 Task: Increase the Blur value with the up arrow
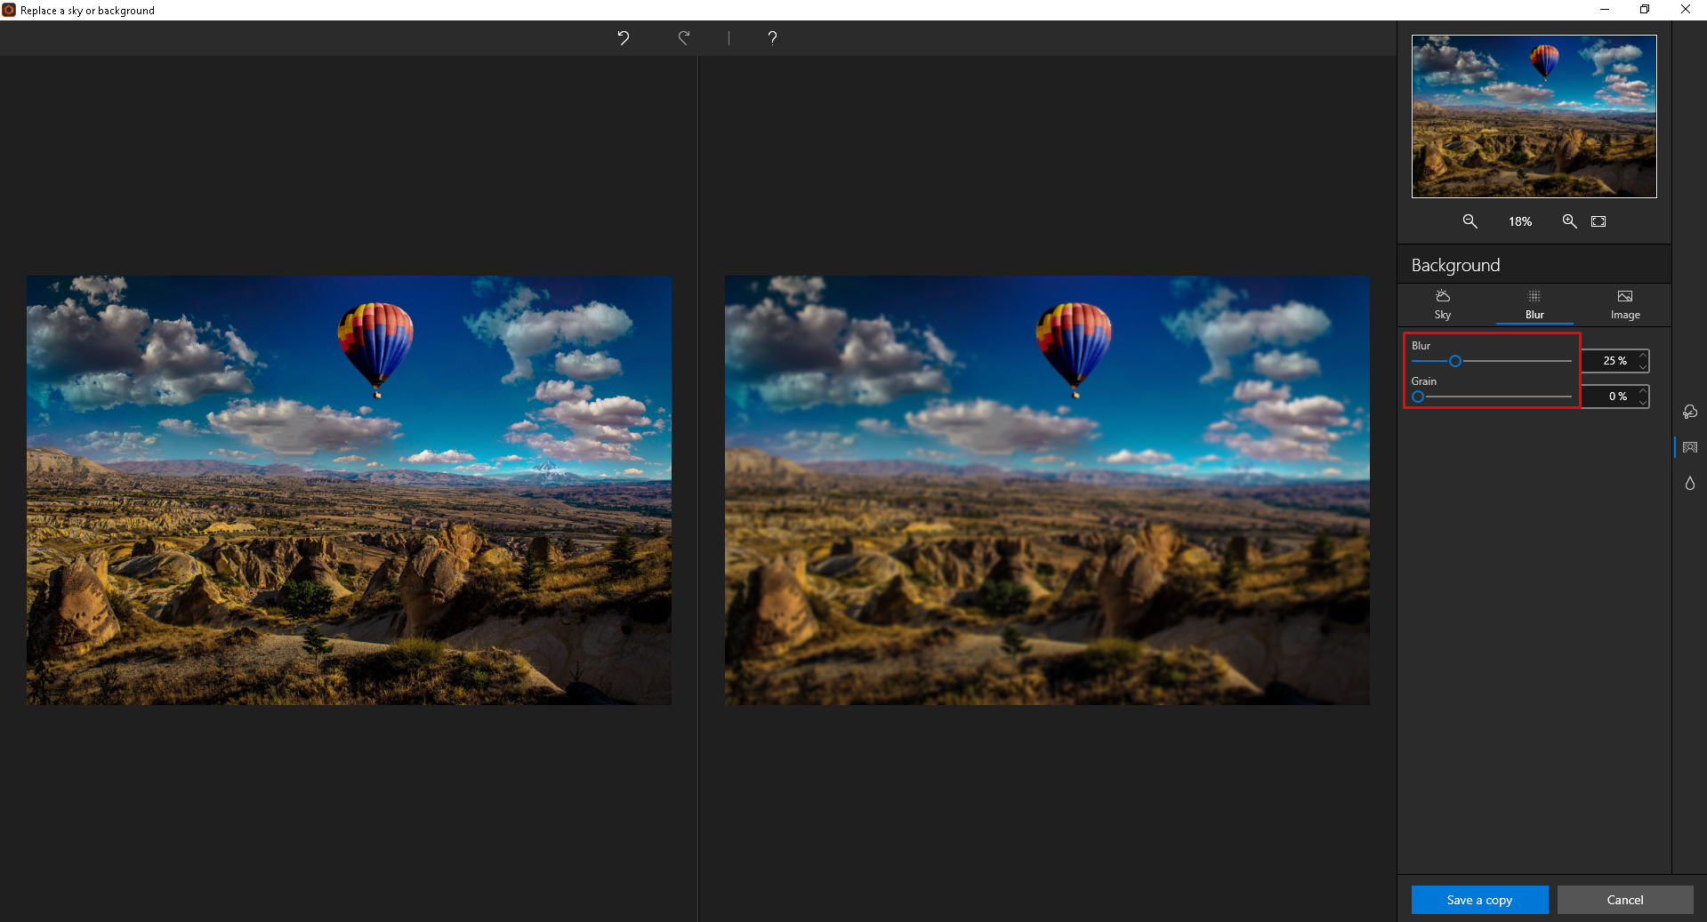pos(1643,356)
